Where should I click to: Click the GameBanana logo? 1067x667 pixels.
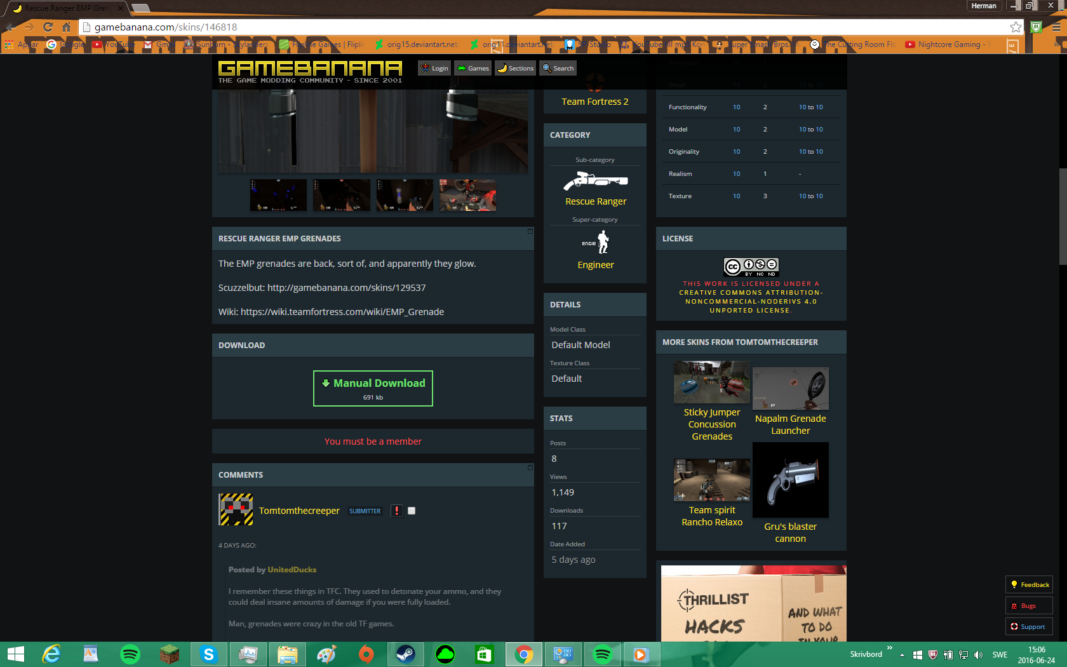pos(310,71)
